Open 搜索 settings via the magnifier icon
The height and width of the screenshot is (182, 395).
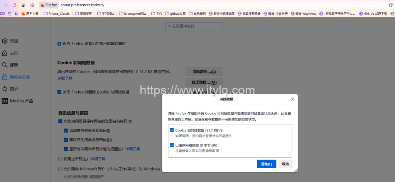click(x=5, y=65)
